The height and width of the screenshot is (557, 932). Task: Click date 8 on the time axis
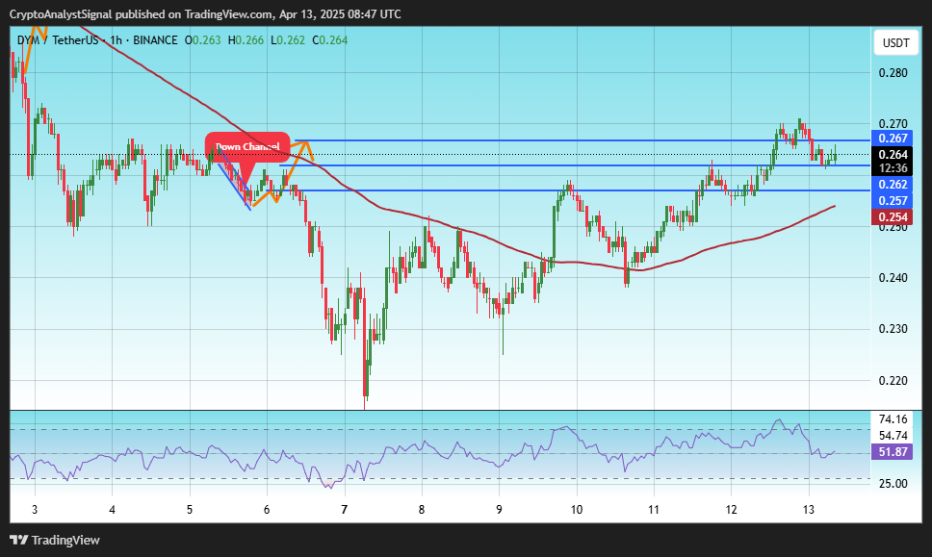(422, 509)
